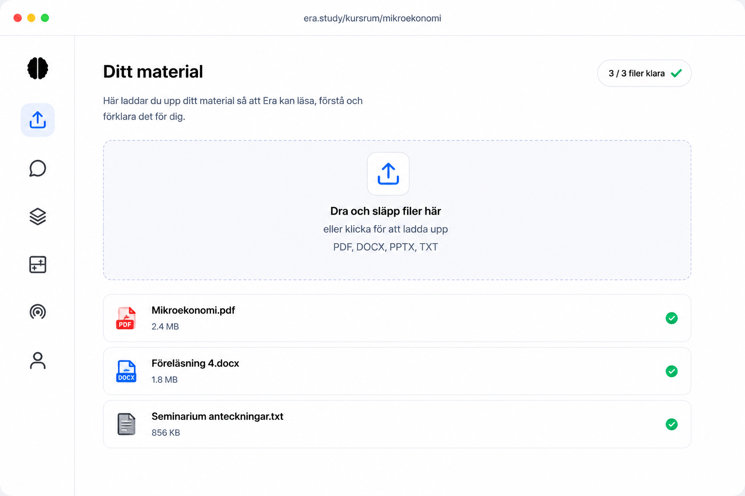Open the podcast broadcast sidebar icon
Viewport: 745px width, 496px height.
[38, 312]
